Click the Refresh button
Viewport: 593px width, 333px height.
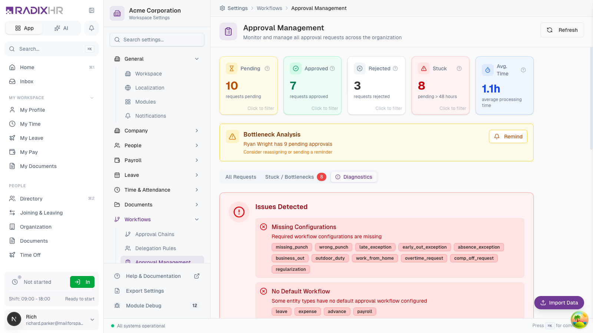(562, 30)
